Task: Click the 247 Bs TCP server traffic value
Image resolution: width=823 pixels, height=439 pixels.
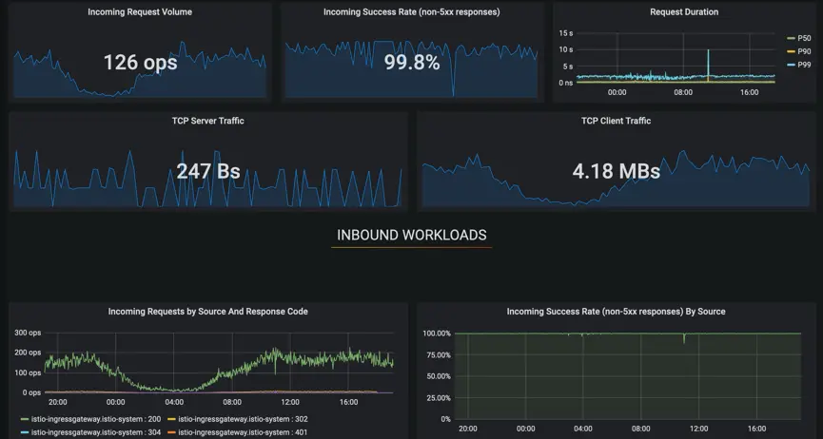Action: [208, 171]
